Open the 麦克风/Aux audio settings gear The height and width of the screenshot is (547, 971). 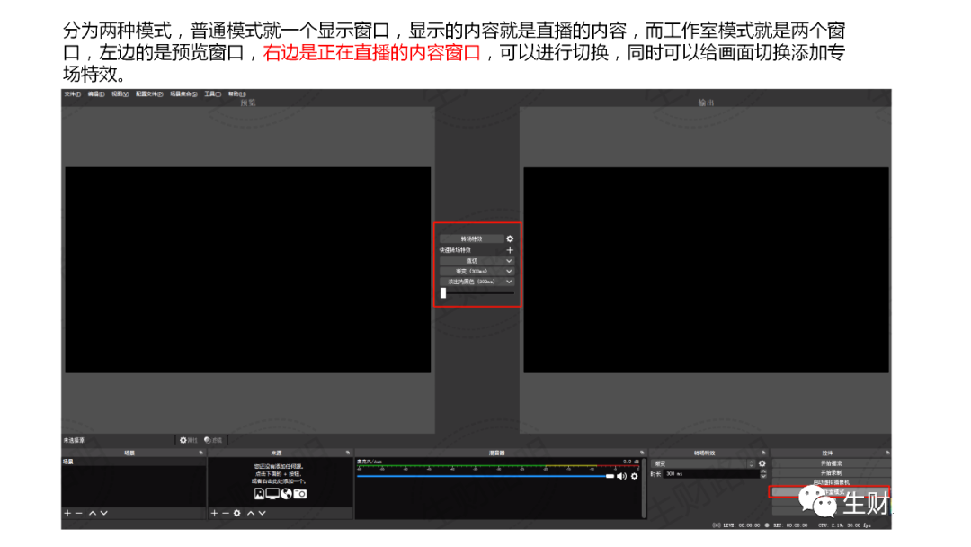coord(634,477)
